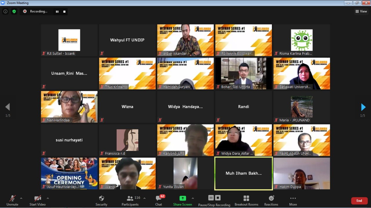Select Bohari Gizi Untirta video tile
Image resolution: width=371 pixels, height=208 pixels.
pos(243,73)
